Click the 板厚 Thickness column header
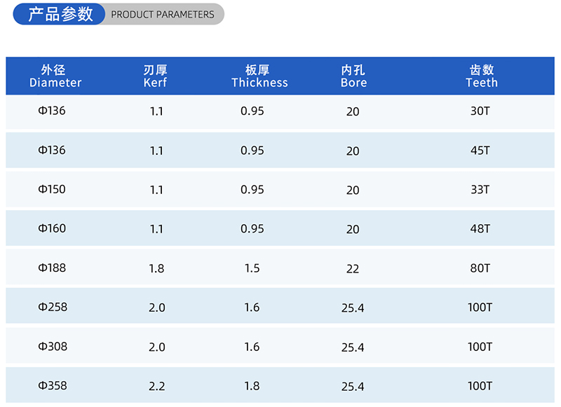 click(x=259, y=76)
